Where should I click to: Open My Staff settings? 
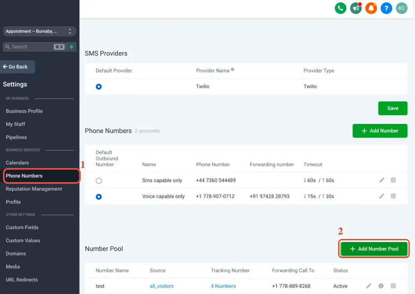pos(16,124)
